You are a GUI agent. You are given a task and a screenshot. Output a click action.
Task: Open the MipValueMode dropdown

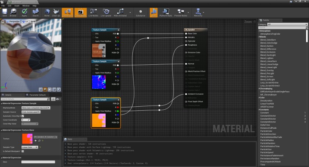[36, 108]
